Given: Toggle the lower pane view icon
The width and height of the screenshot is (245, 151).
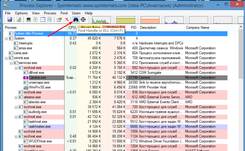Looking at the screenshot, I should pos(43,20).
